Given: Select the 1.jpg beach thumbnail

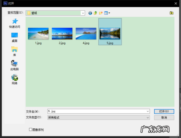Looking at the screenshot, I should (x=38, y=34).
